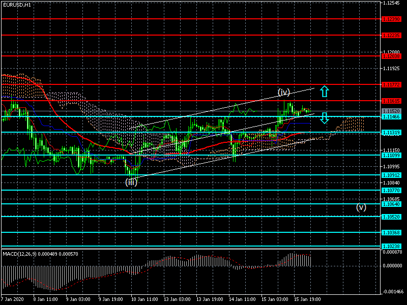This screenshot has width=407, height=305.
Task: Click the 13 Jan 03:00 time axis label
Action: 177,299
